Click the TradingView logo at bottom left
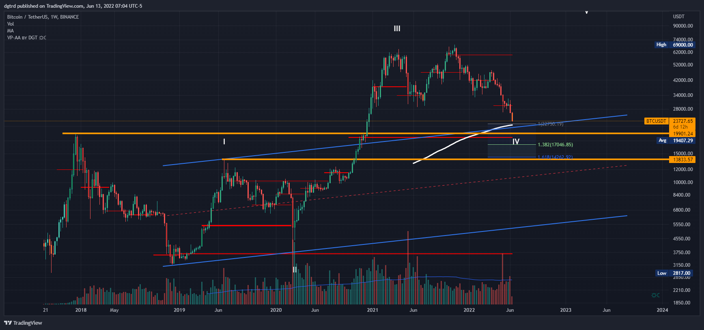Screen dimensions: 704x330 tap(23, 323)
